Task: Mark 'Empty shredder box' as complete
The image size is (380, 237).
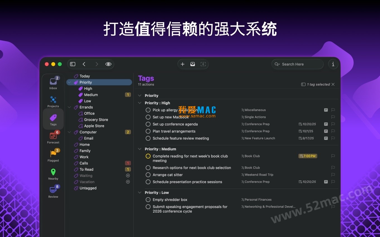Action: tap(148, 199)
